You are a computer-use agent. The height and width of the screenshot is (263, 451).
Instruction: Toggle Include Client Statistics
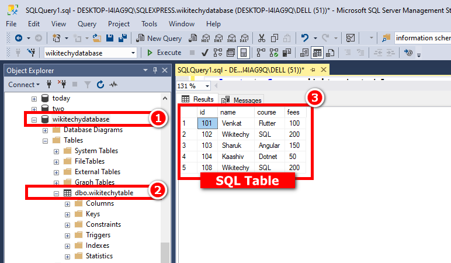point(287,53)
